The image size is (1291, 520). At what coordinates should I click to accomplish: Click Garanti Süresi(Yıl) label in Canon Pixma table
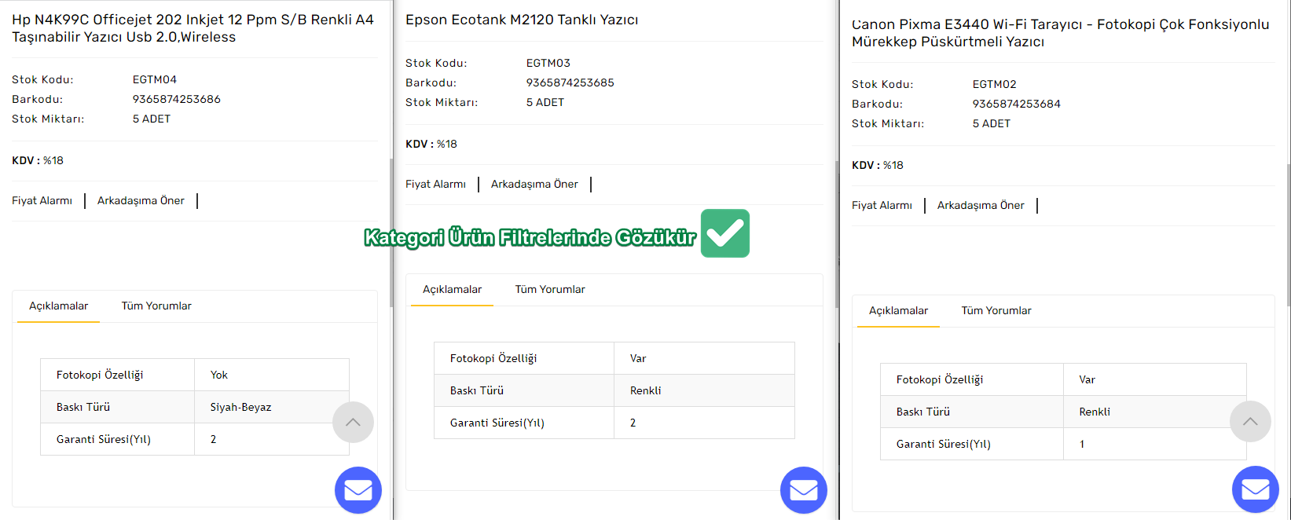pos(944,444)
